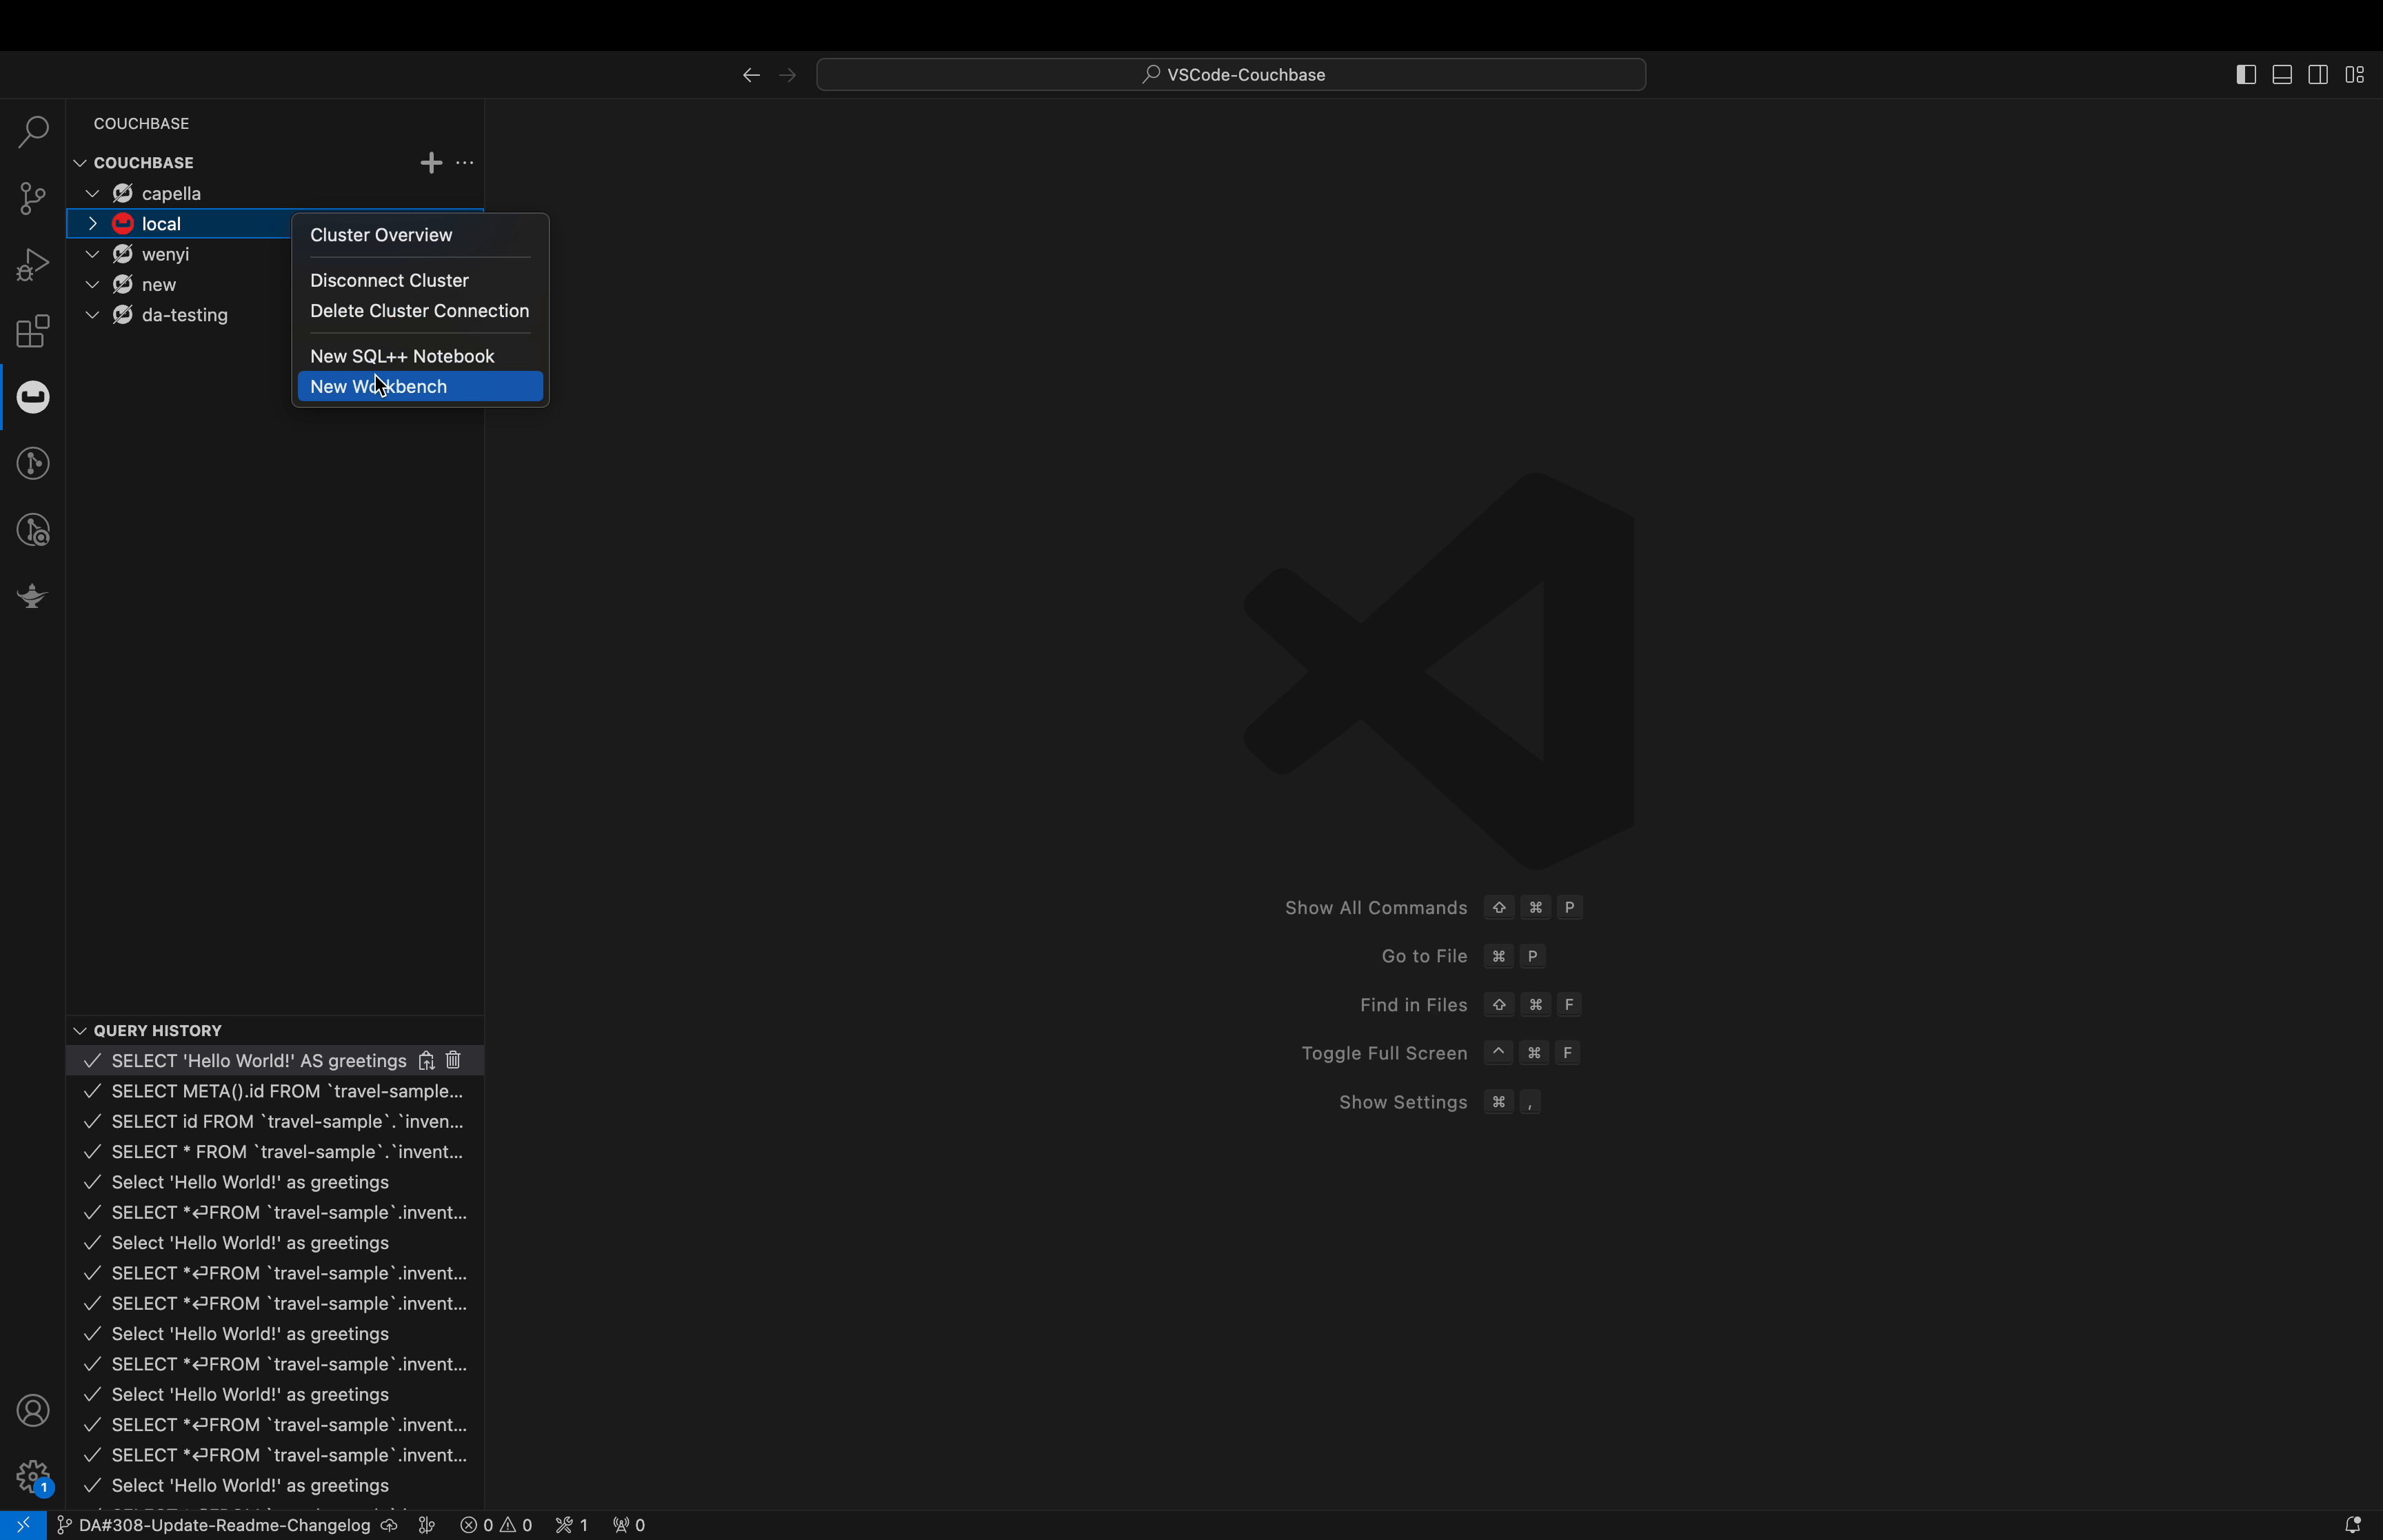Select Disconnect Cluster menu entry
This screenshot has height=1540, width=2383.
tap(390, 281)
